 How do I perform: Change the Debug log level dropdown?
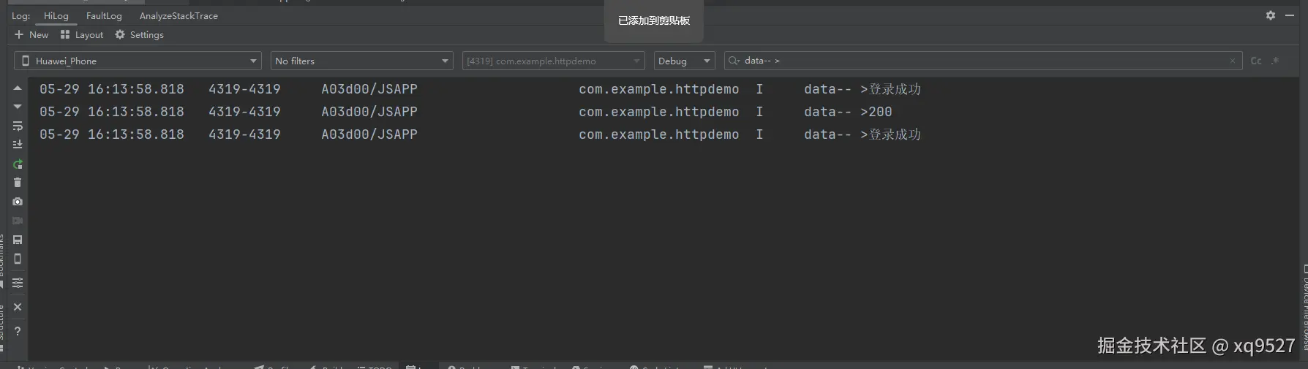click(x=684, y=61)
